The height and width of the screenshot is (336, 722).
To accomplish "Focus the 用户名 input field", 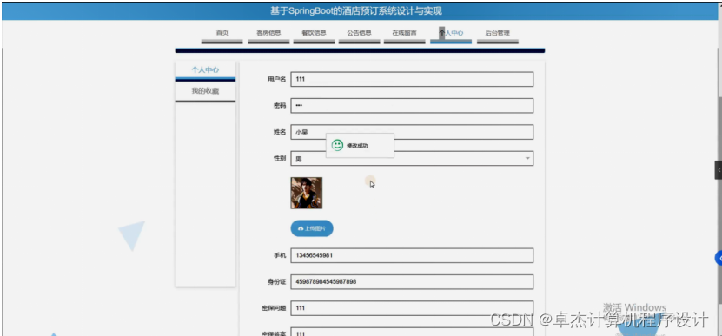I will click(x=412, y=79).
